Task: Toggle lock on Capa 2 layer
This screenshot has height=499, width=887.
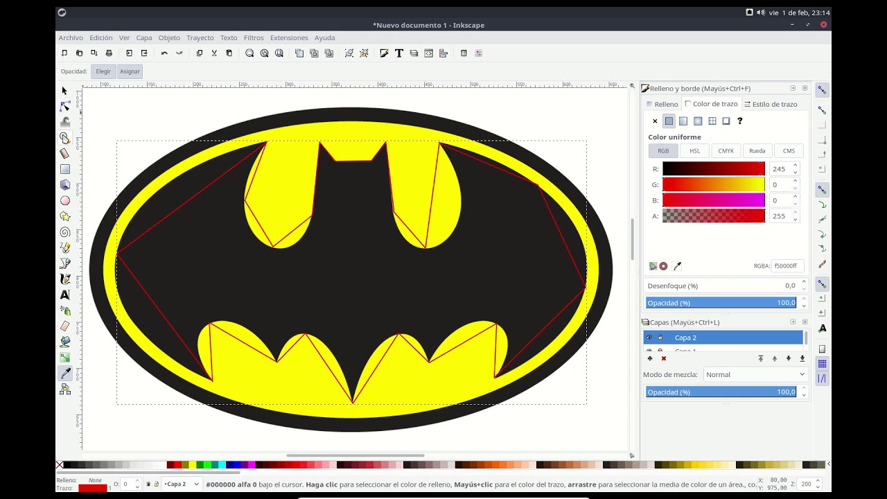Action: (x=660, y=338)
